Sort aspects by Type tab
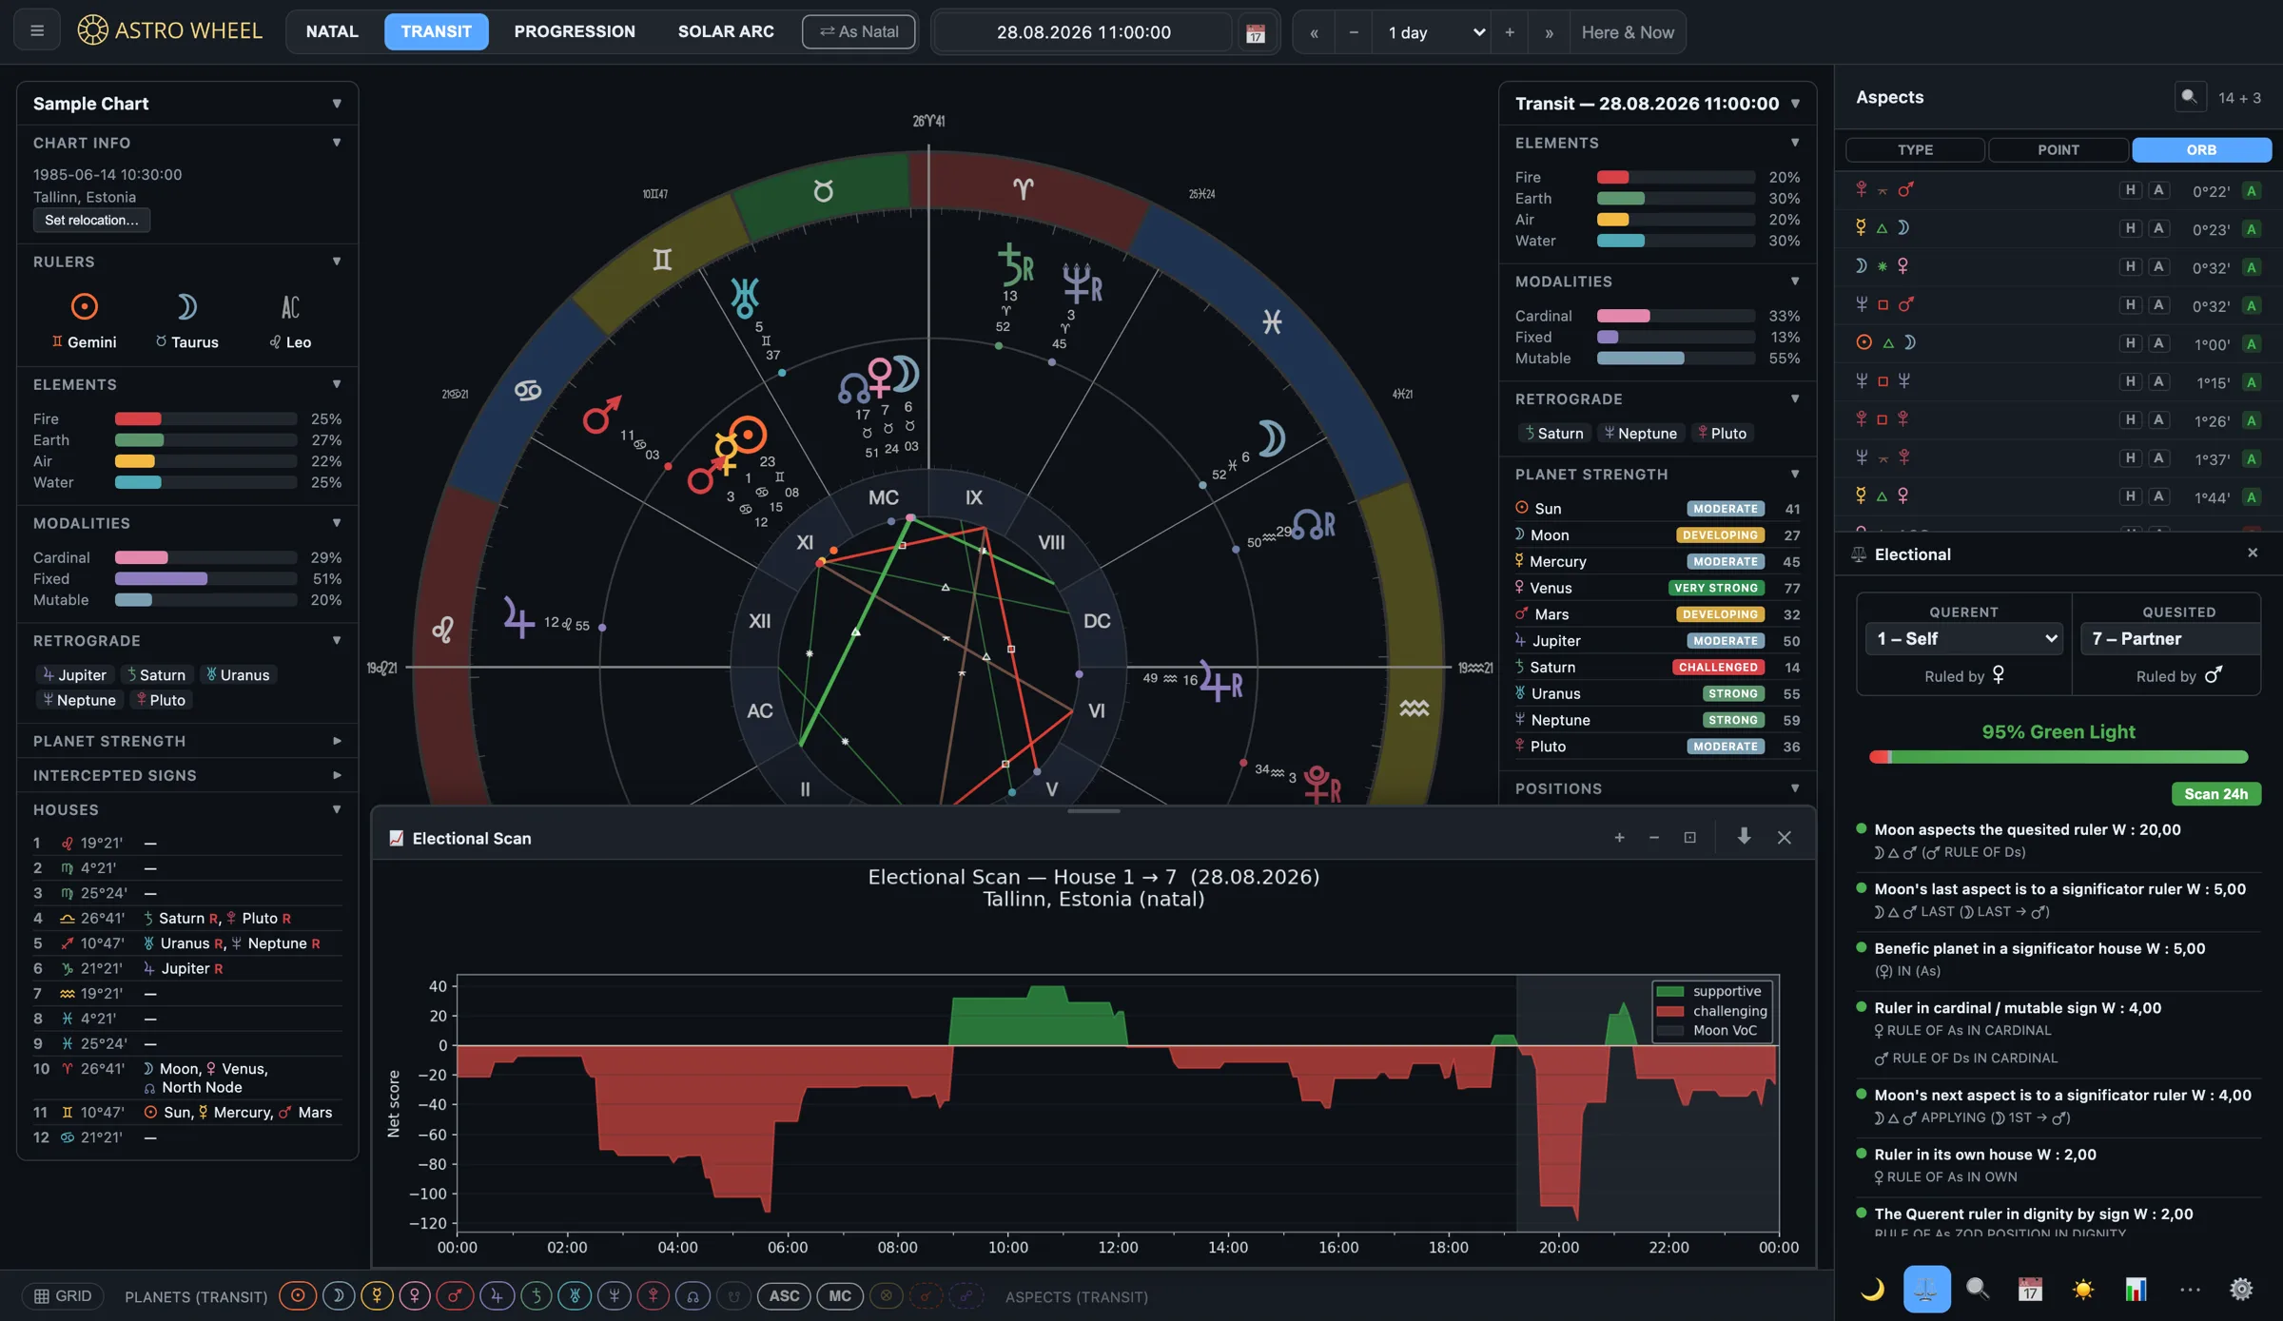2283x1321 pixels. tap(1915, 149)
